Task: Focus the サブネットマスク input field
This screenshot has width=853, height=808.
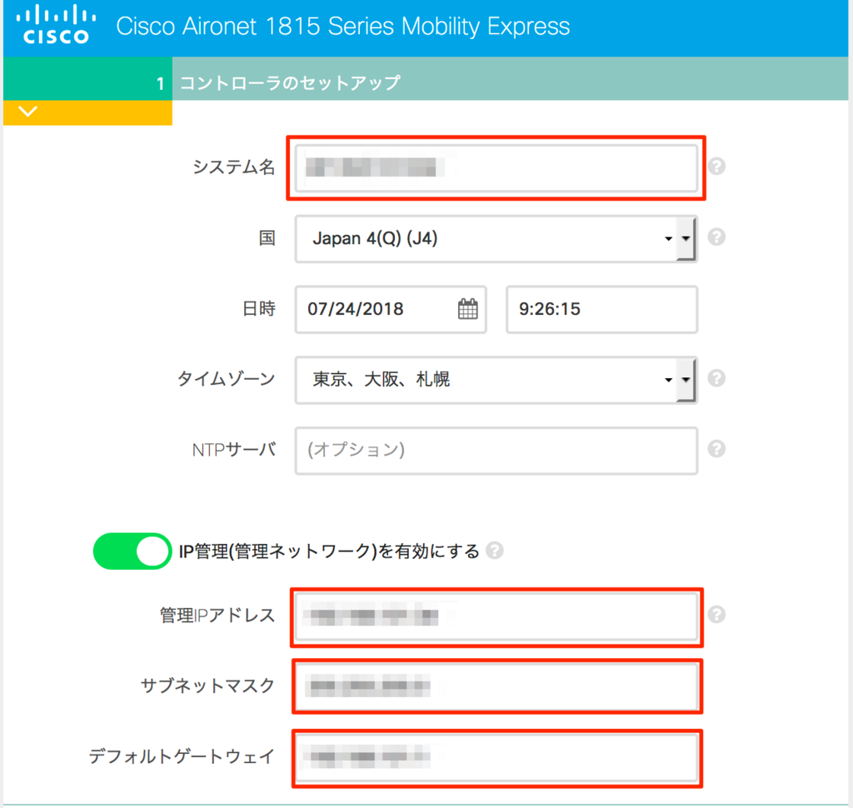Action: point(496,686)
